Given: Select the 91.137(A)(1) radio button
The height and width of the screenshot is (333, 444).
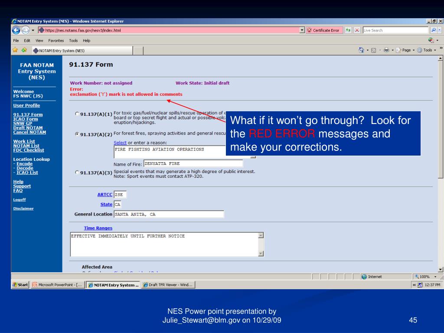Looking at the screenshot, I should 77,114.
